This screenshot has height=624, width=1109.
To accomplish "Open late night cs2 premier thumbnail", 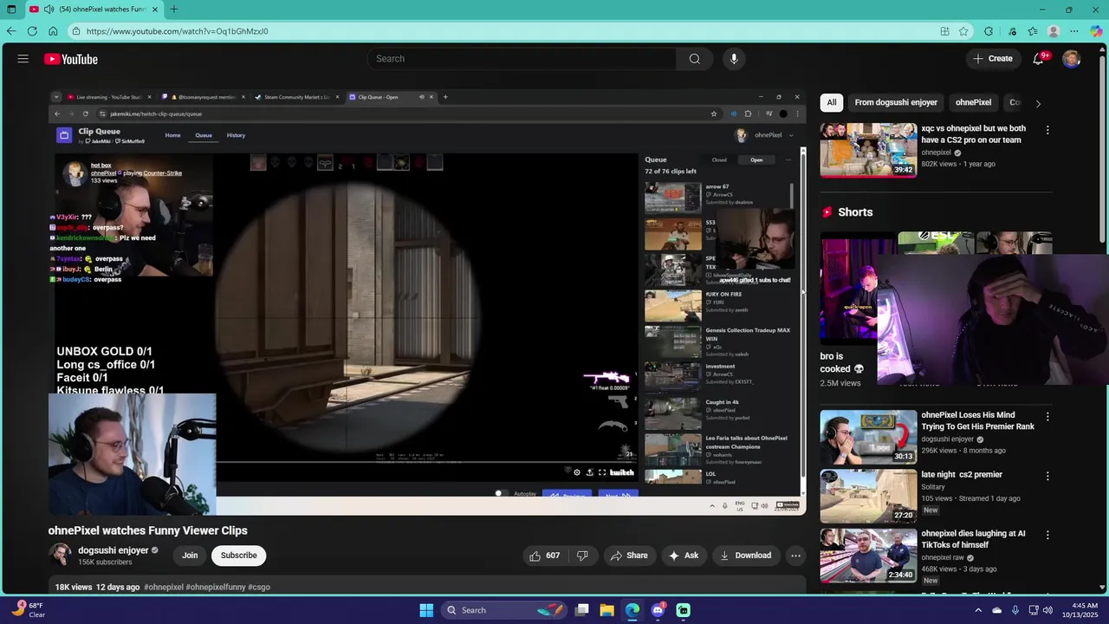I will 868,496.
